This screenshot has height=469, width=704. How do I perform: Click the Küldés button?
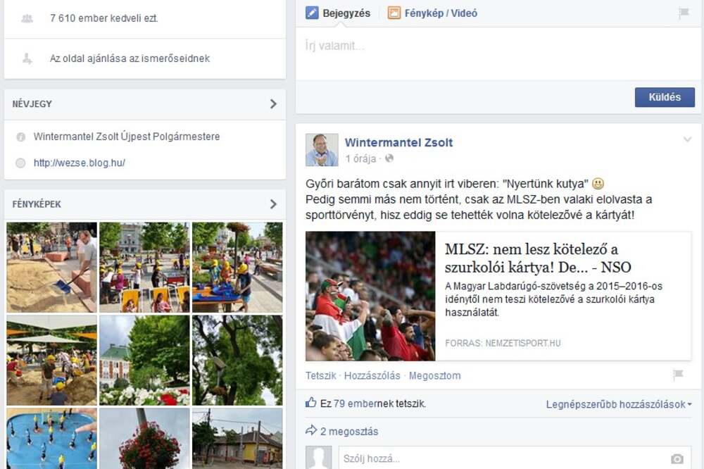[665, 97]
